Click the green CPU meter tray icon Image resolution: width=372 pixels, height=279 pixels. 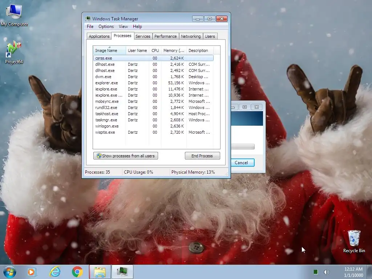click(316, 272)
